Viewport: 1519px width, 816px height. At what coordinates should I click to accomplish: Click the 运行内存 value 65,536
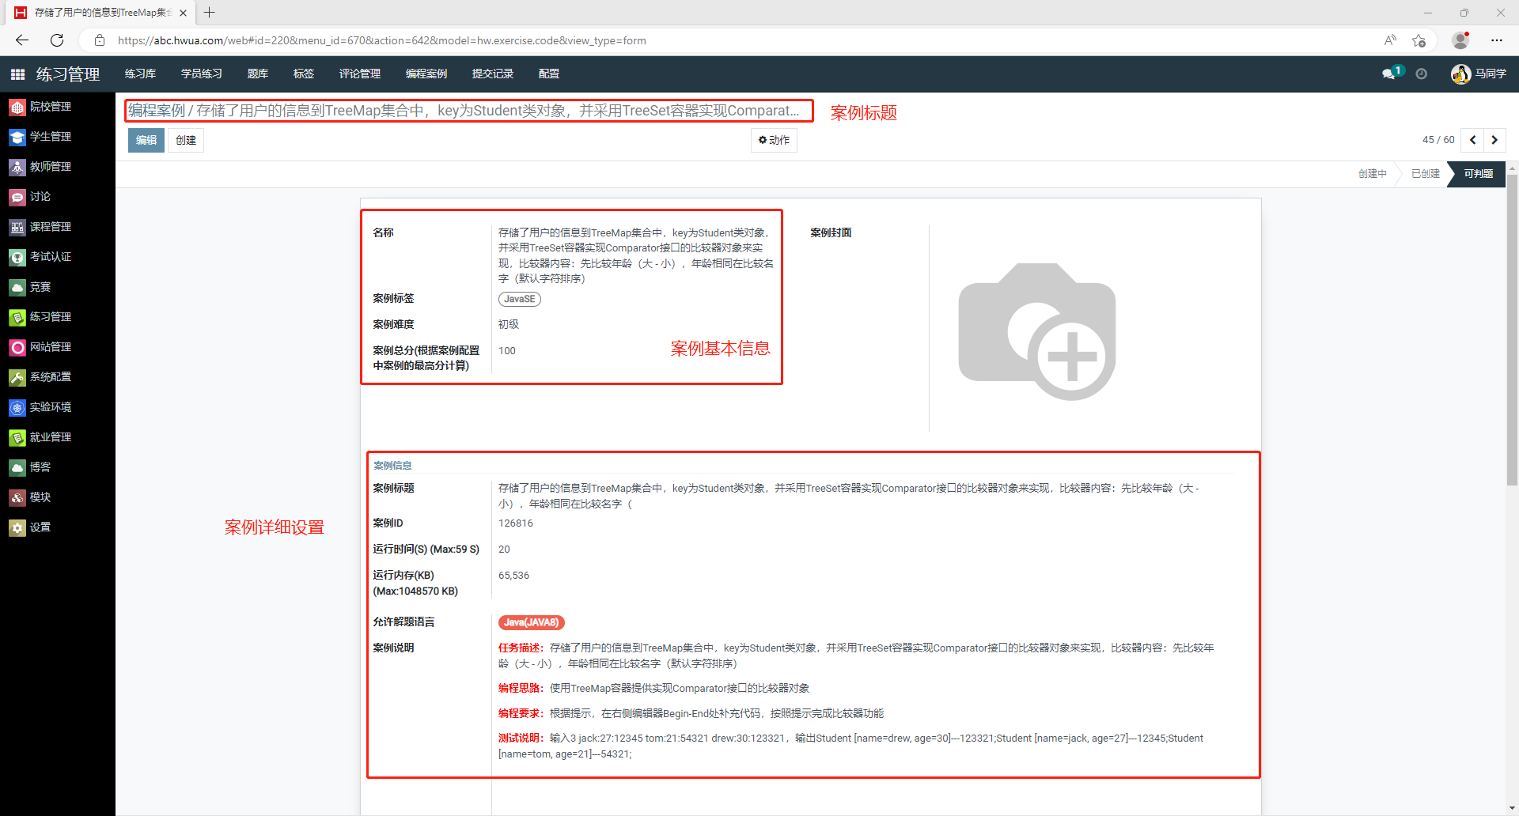point(514,576)
